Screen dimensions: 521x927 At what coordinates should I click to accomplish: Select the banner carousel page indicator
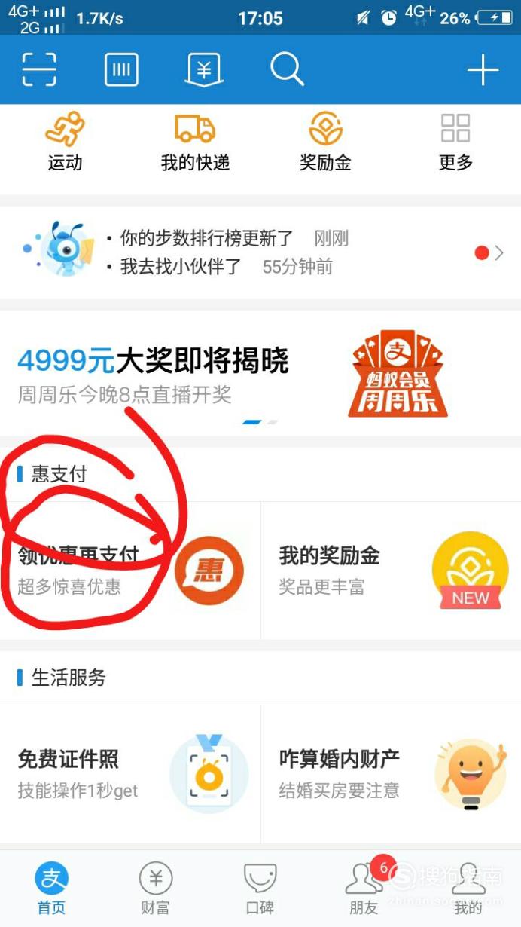coord(260,422)
